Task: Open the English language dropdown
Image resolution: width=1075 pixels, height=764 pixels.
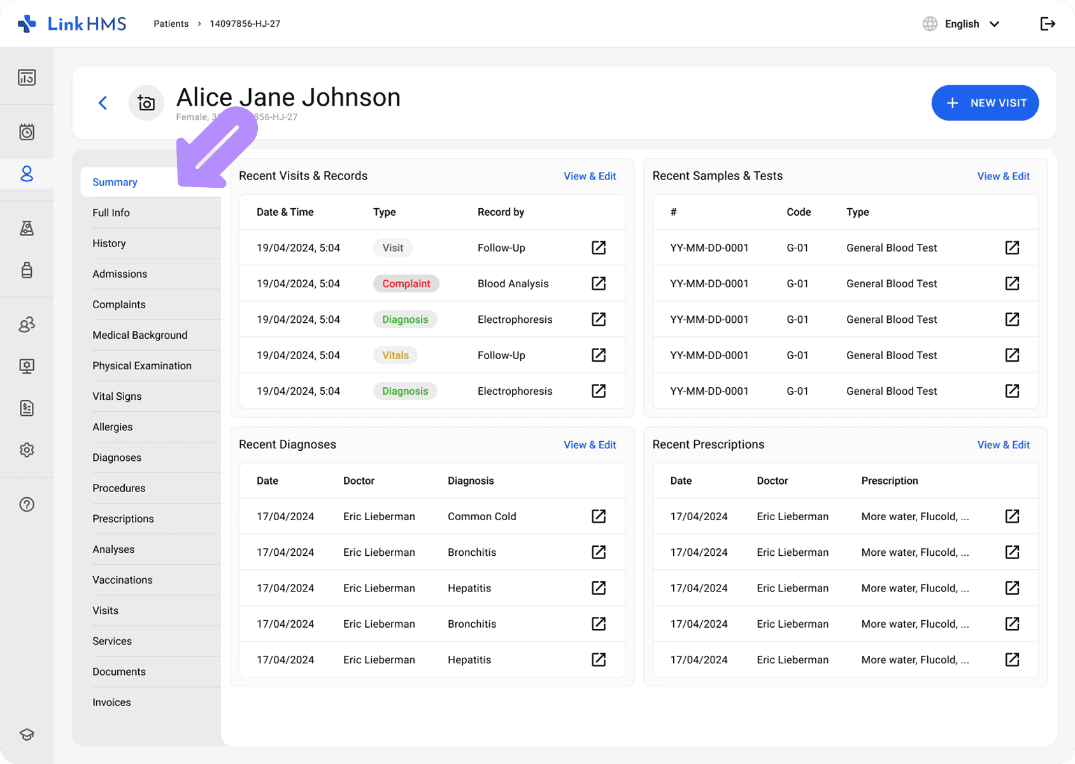Action: click(962, 24)
